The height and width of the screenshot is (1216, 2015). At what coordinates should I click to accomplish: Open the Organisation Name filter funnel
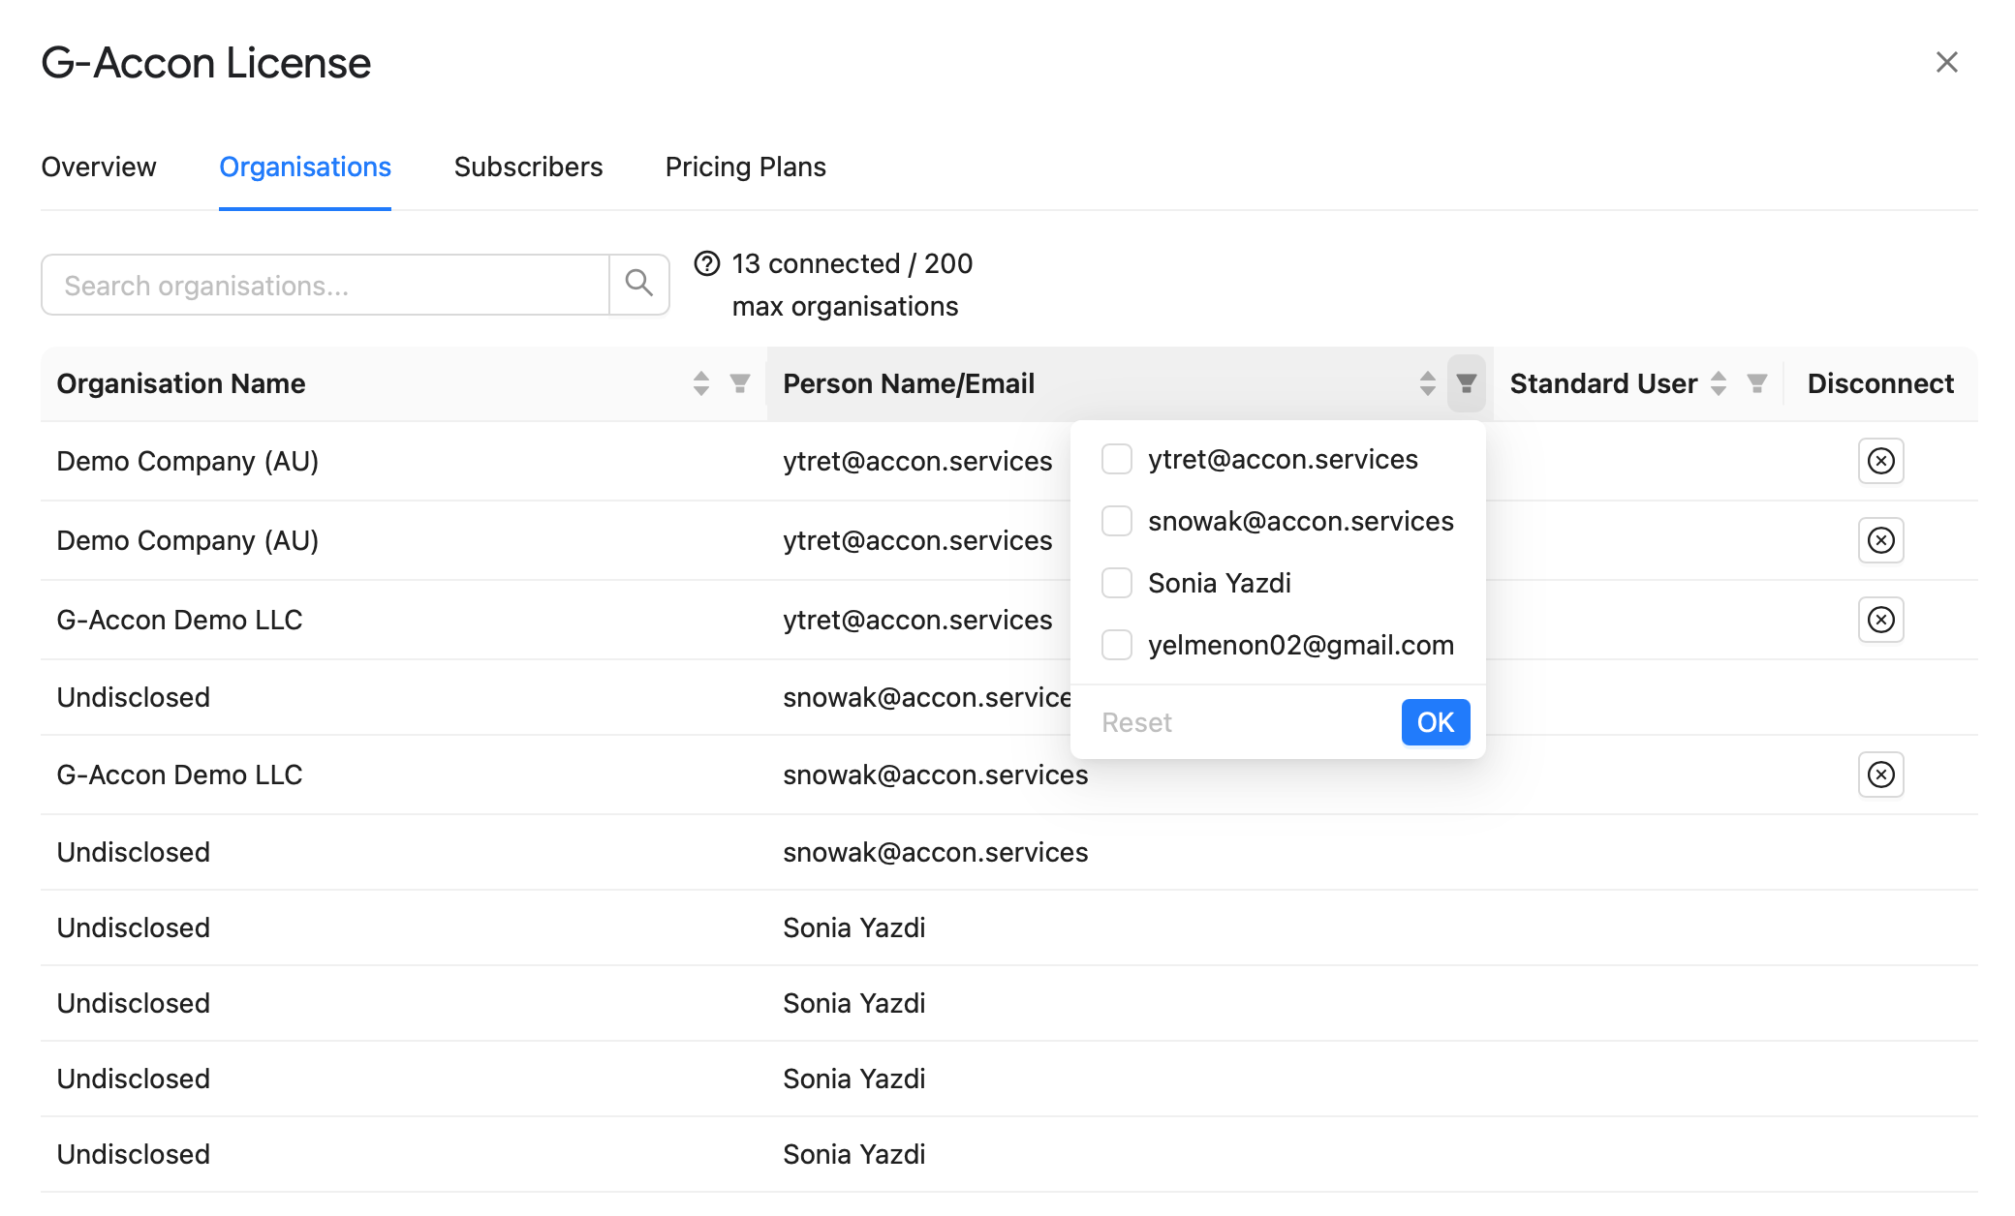click(740, 383)
